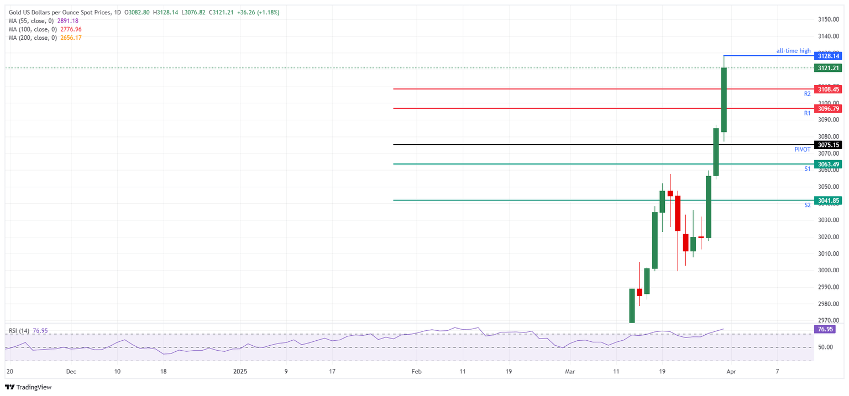Viewport: 849px width, 396px height.
Task: Click the TradingView logo in bottom-left corner
Action: 28,387
